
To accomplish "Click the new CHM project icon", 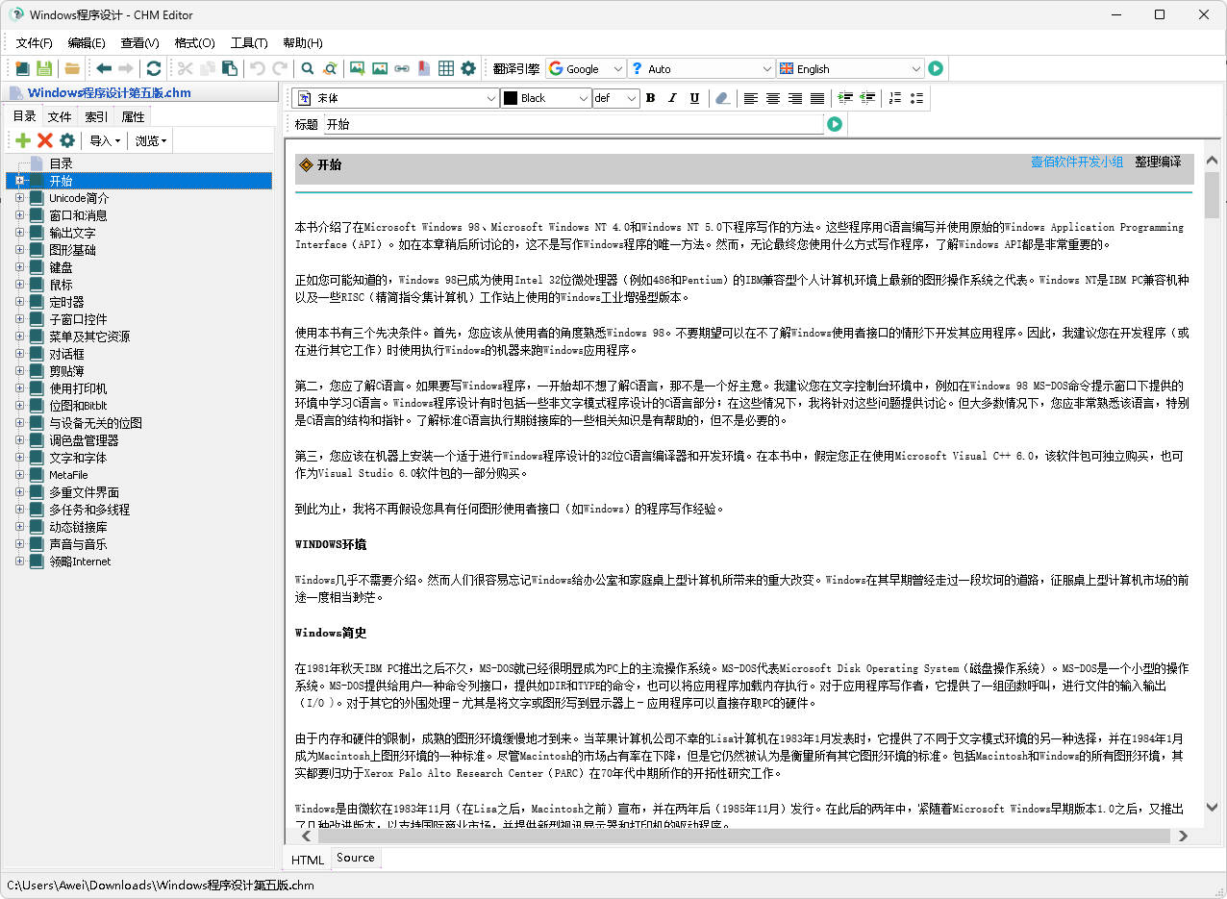I will 22,68.
